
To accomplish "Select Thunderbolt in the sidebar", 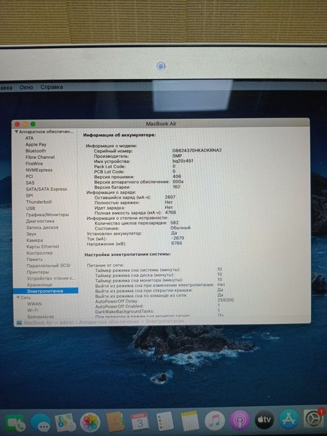I will point(39,202).
